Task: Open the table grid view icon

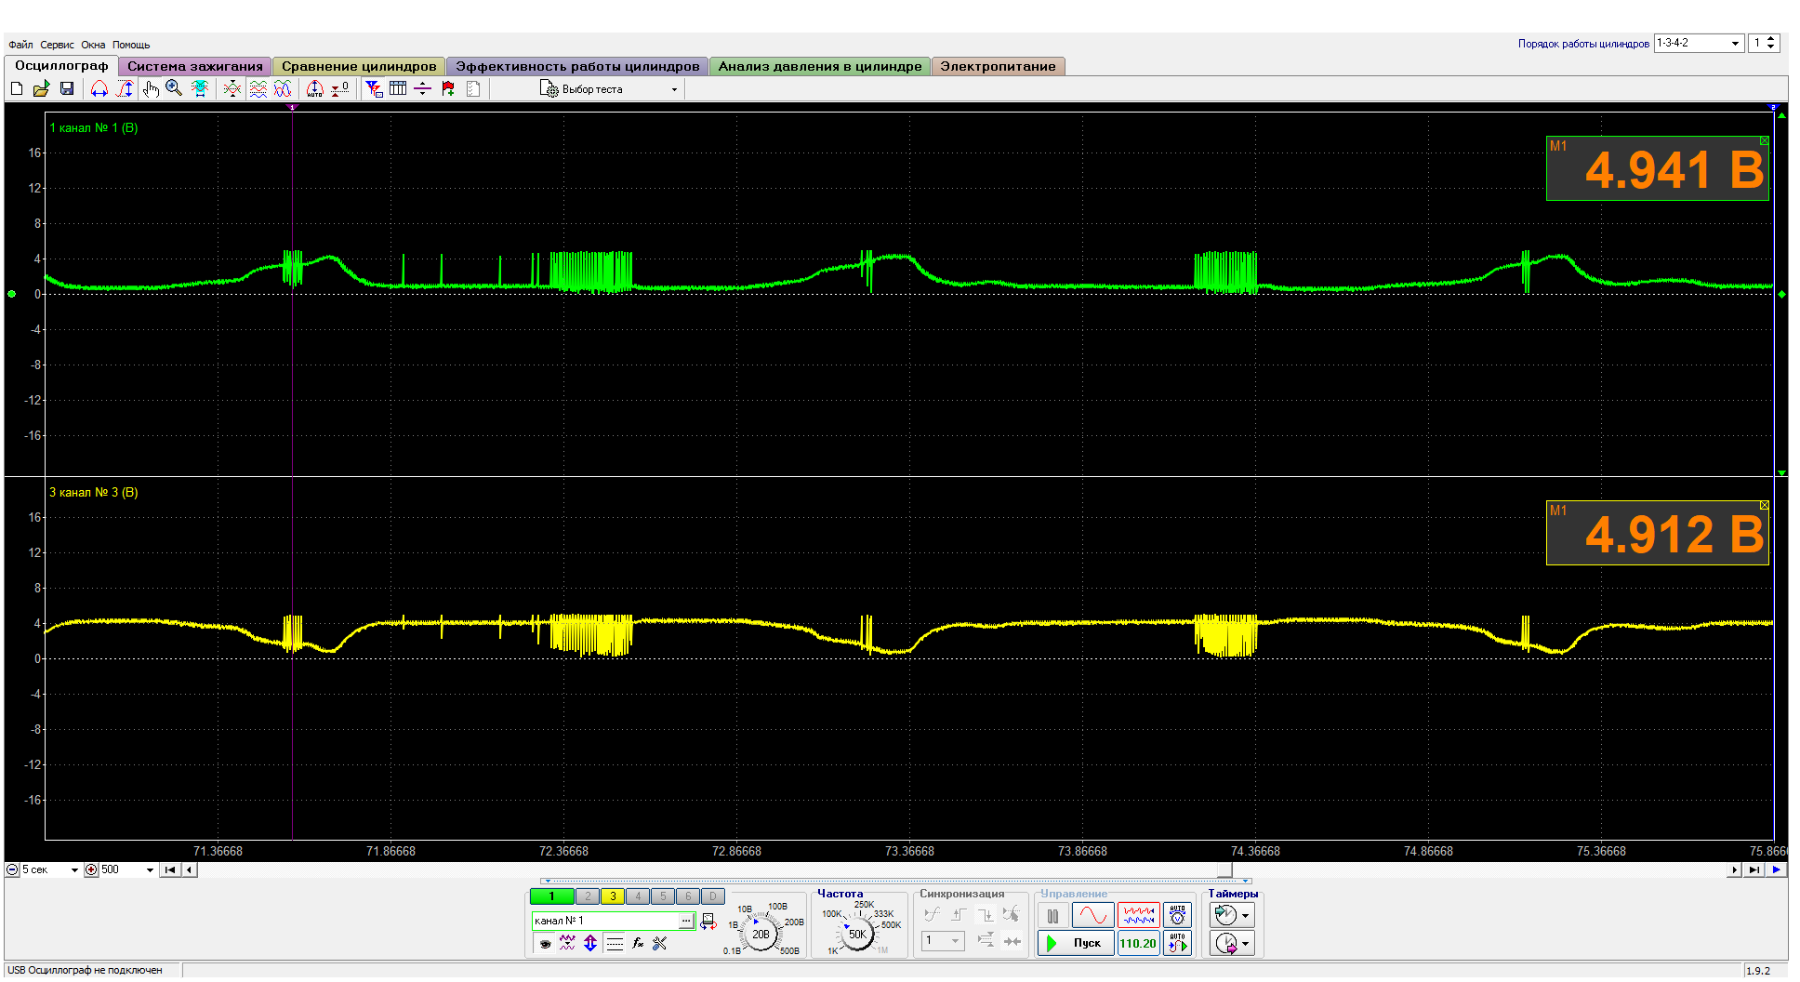Action: (398, 88)
